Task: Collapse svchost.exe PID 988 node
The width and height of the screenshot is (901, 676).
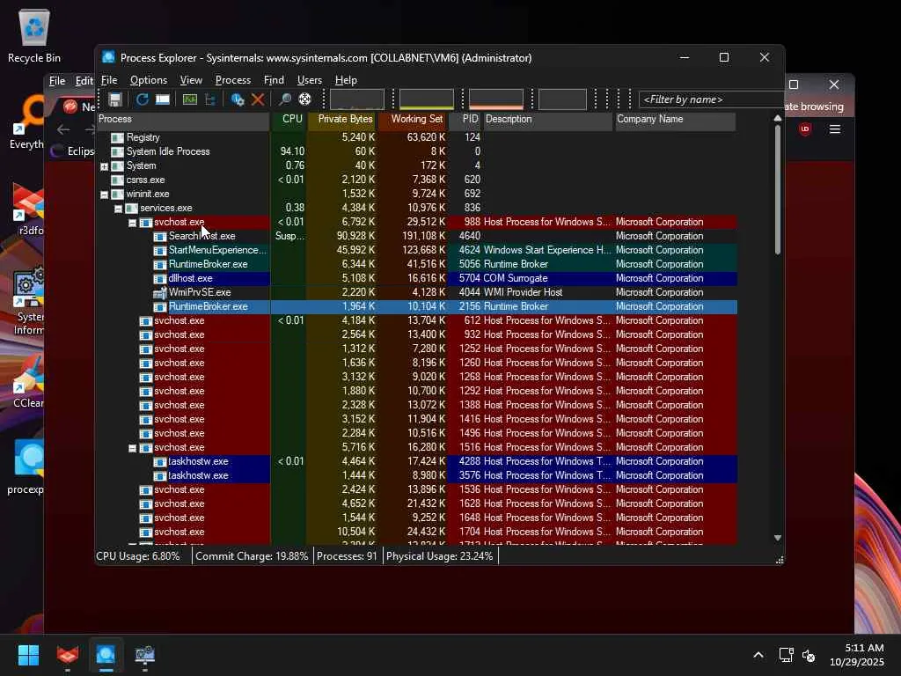Action: pos(132,223)
